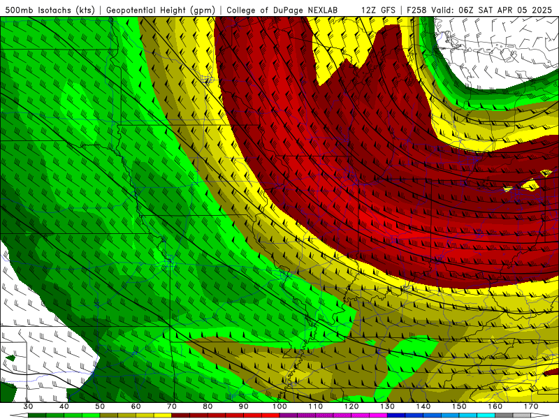
Task: Click the '160' color scale label
Action: coord(495,406)
